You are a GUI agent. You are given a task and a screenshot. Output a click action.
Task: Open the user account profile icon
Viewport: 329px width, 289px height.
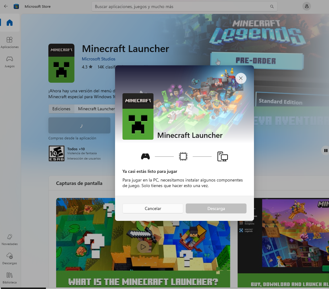coord(307,6)
